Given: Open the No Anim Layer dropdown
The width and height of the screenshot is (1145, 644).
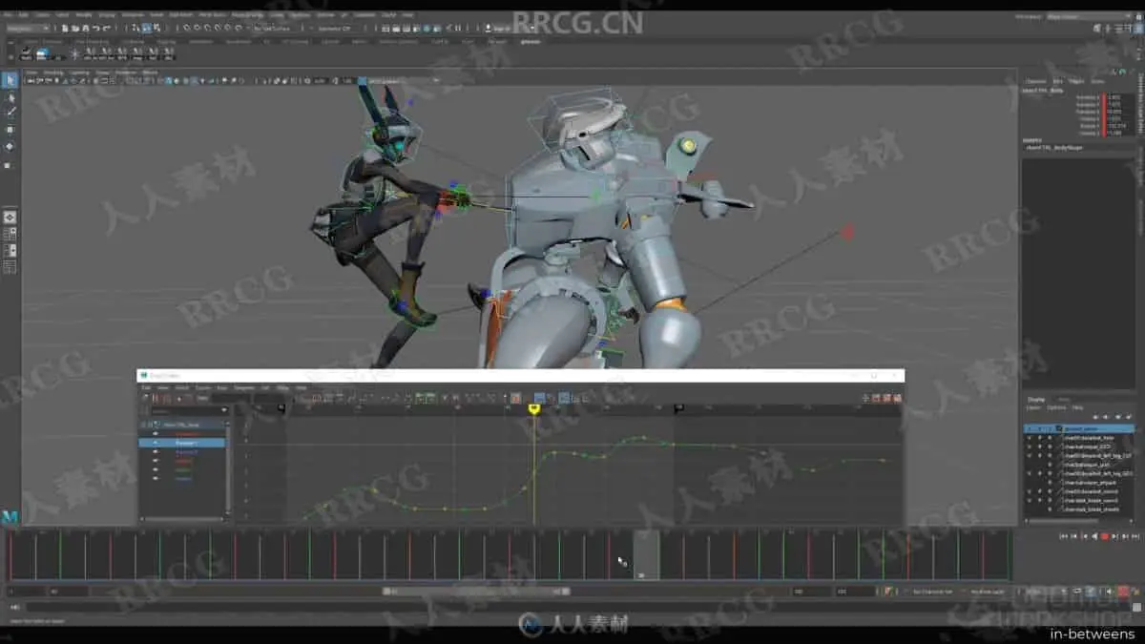Looking at the screenshot, I should (x=988, y=592).
